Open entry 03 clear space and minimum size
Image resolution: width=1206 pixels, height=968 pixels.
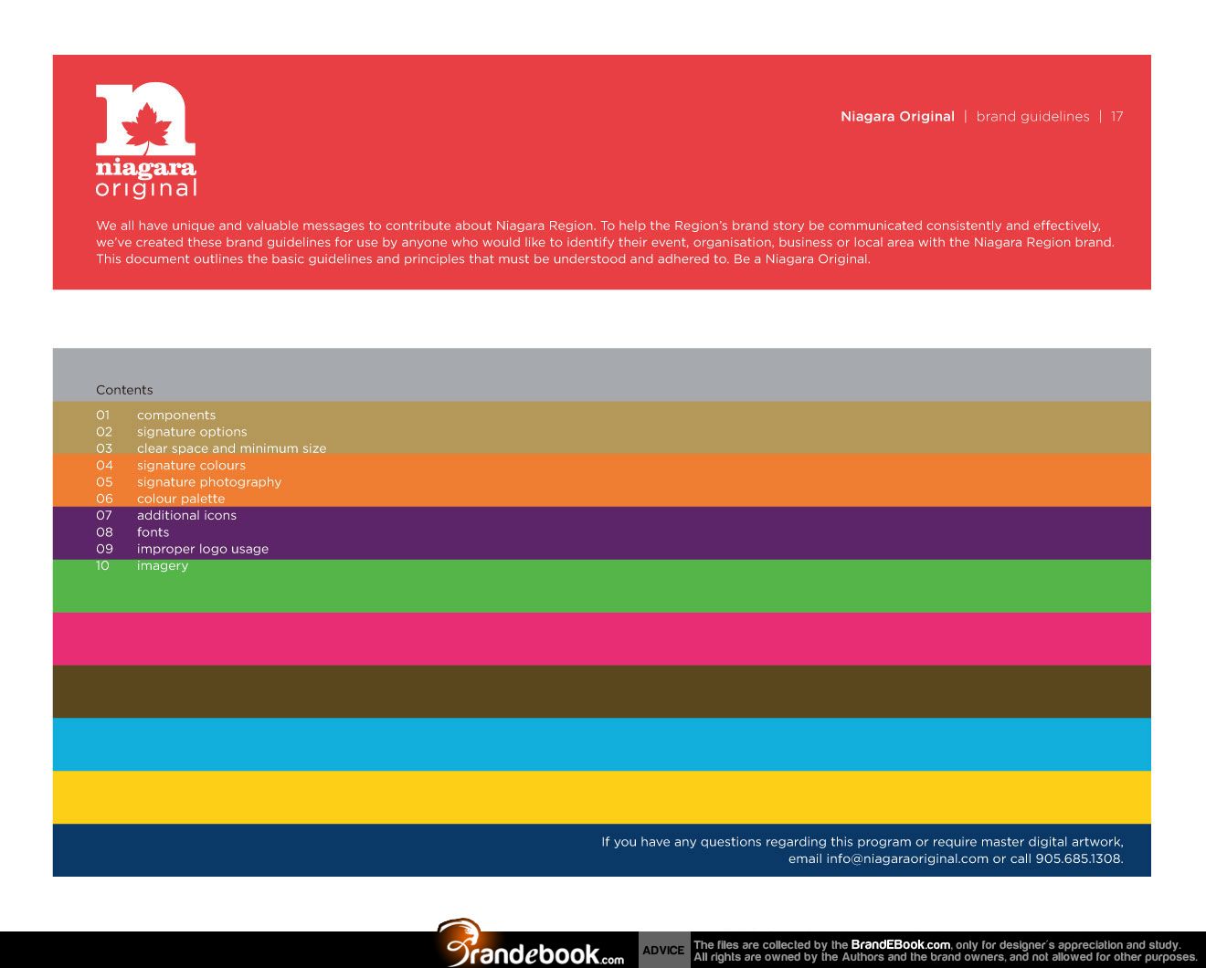coord(211,448)
